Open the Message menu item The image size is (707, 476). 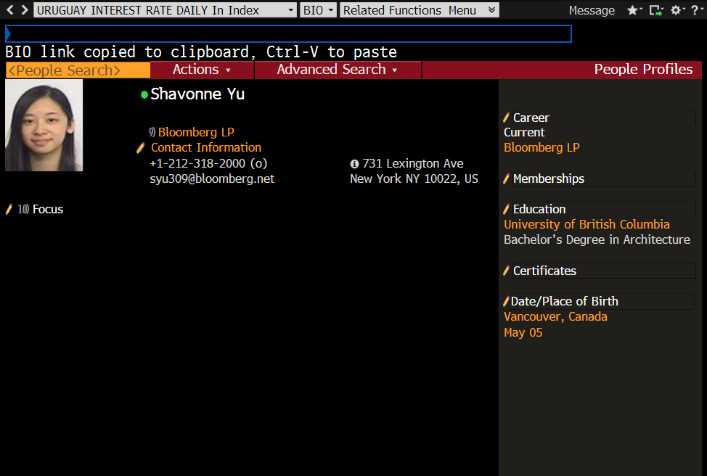(x=592, y=10)
